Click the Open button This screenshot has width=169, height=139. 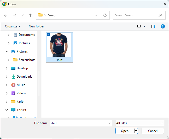click(125, 131)
